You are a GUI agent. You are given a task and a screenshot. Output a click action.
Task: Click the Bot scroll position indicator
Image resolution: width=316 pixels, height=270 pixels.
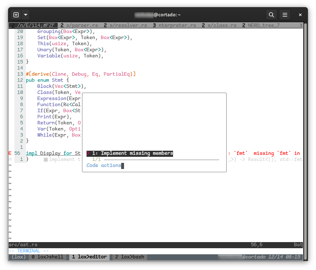pos(298,245)
